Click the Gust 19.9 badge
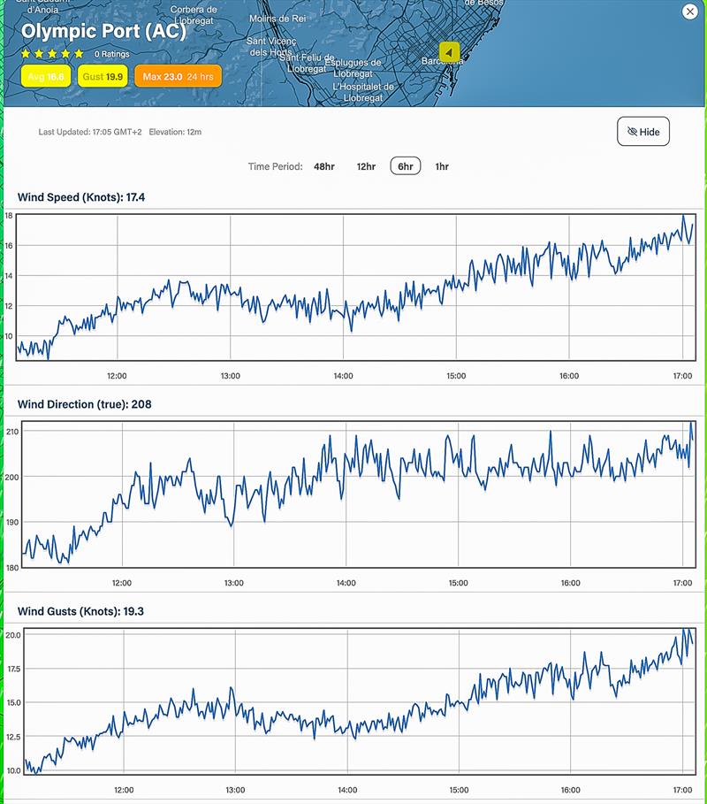707x804 pixels. 103,76
